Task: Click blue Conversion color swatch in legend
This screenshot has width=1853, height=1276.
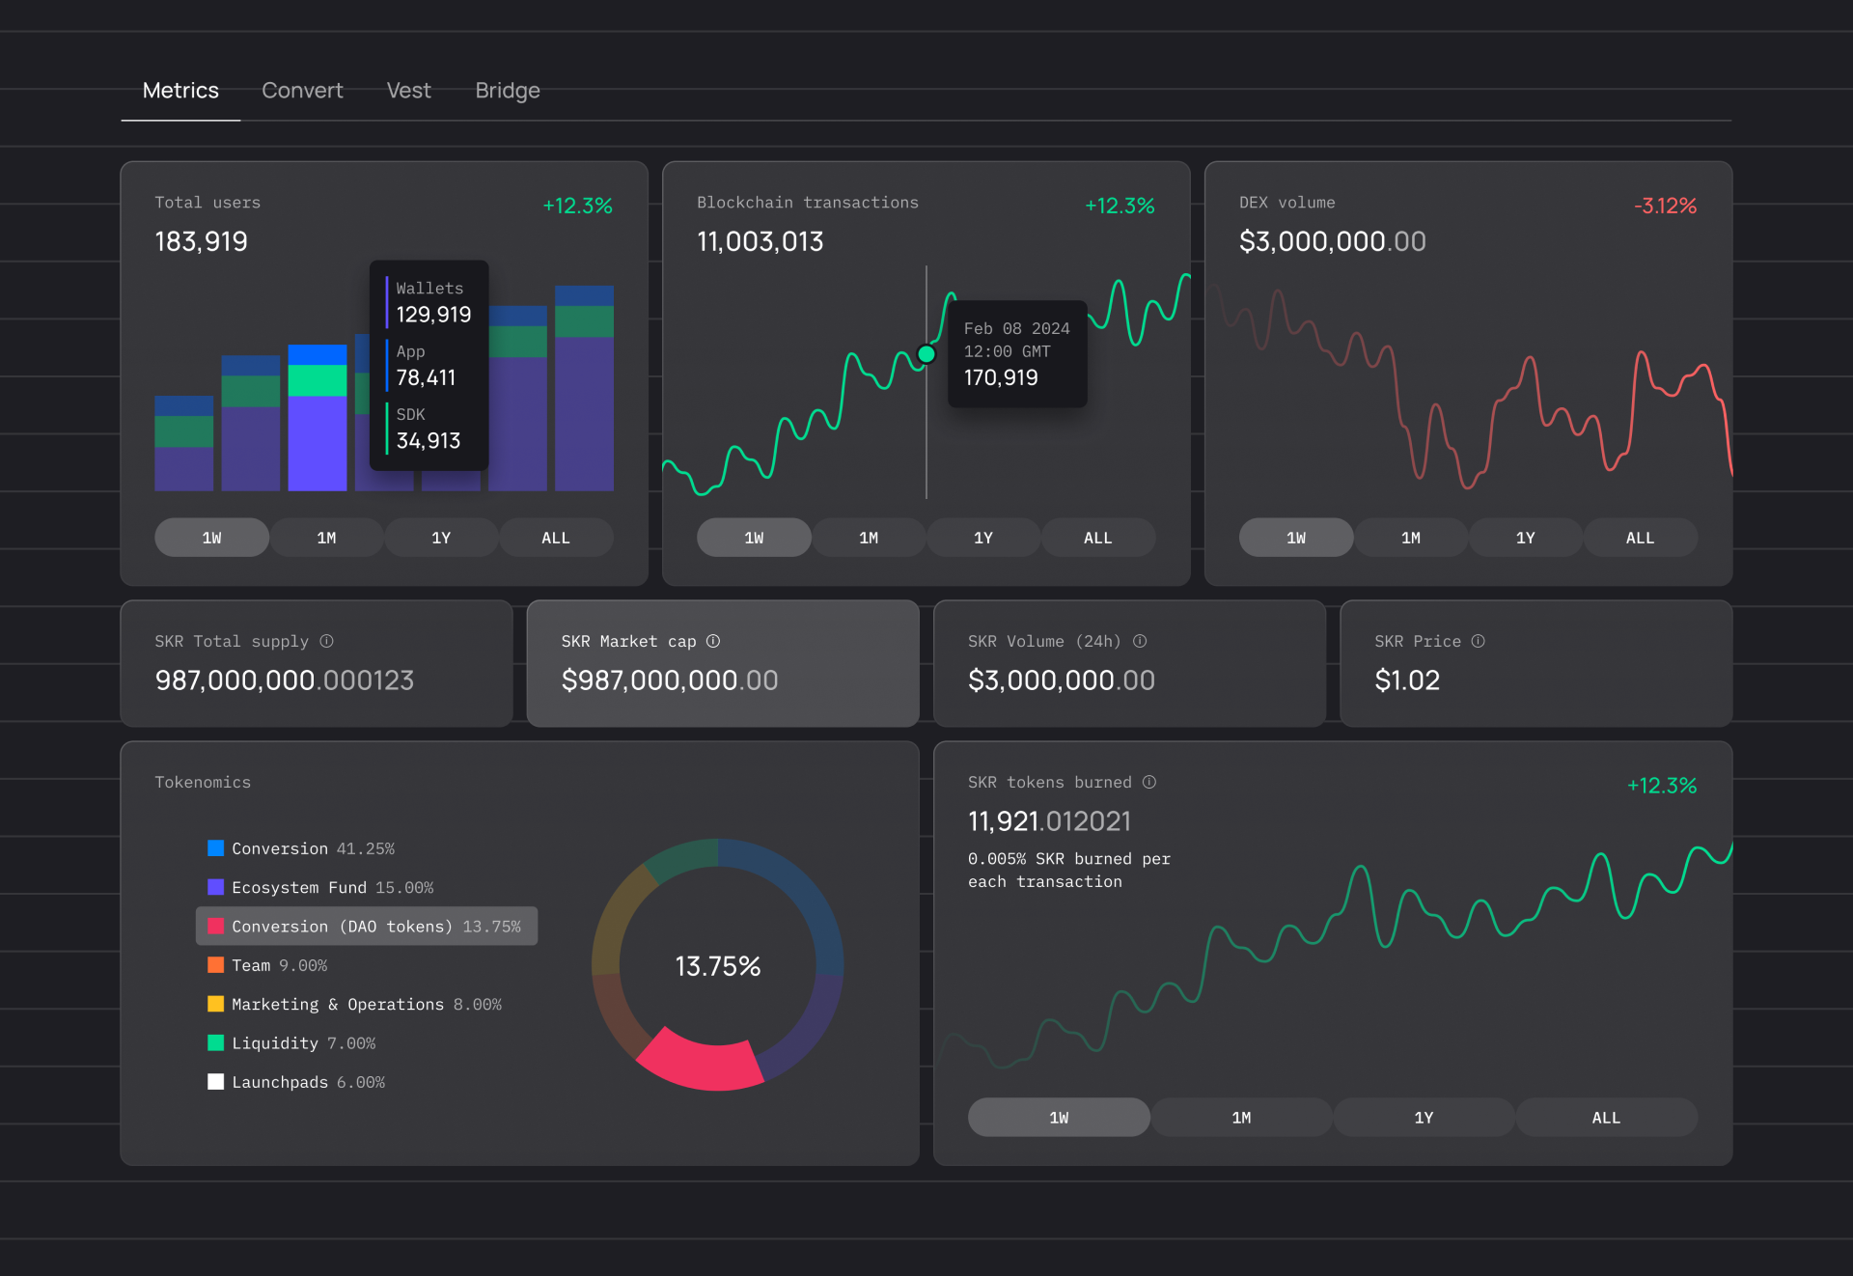Action: (x=216, y=848)
